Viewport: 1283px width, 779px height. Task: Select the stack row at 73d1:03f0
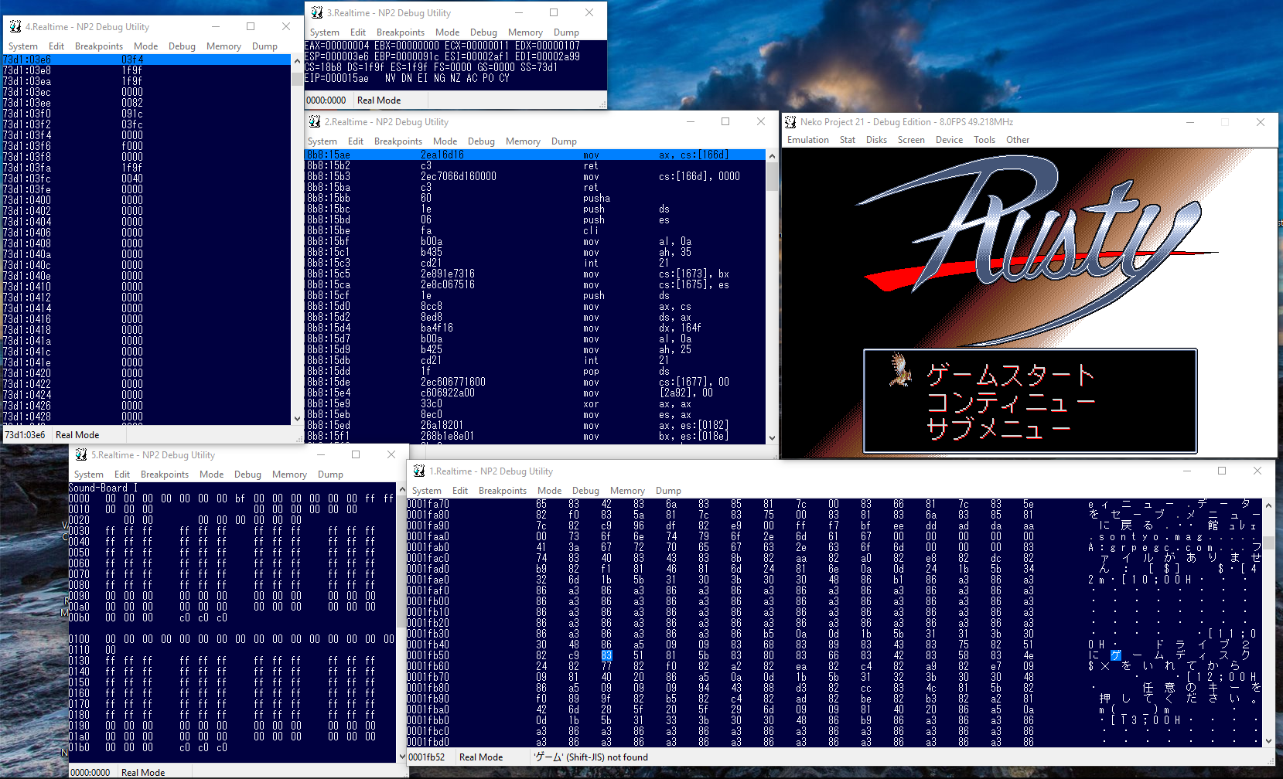tap(146, 114)
